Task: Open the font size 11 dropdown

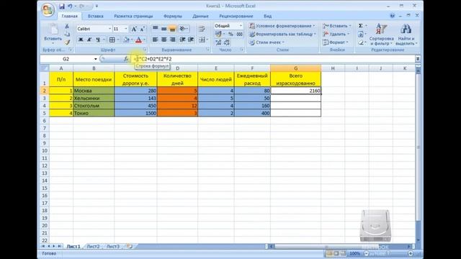Action: (126, 29)
